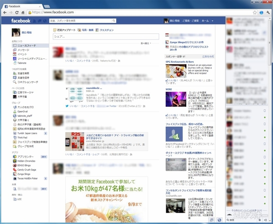
Task: Open the R25 article thumbnail
Action: coord(75,141)
